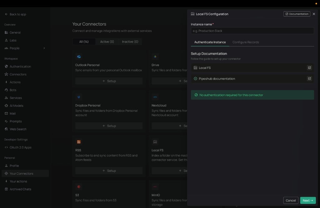Open Documentation button in configuration panel
The height and width of the screenshot is (208, 320).
coord(297,14)
